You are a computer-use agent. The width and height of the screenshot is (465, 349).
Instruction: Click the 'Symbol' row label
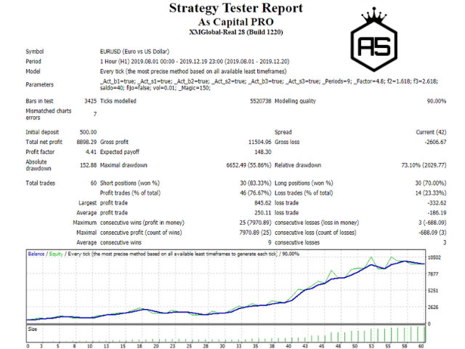(35, 52)
